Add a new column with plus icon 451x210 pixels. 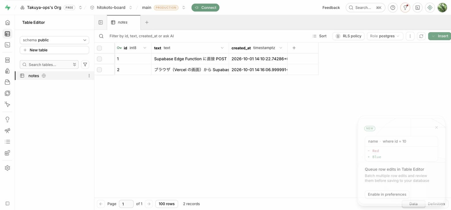point(294,48)
